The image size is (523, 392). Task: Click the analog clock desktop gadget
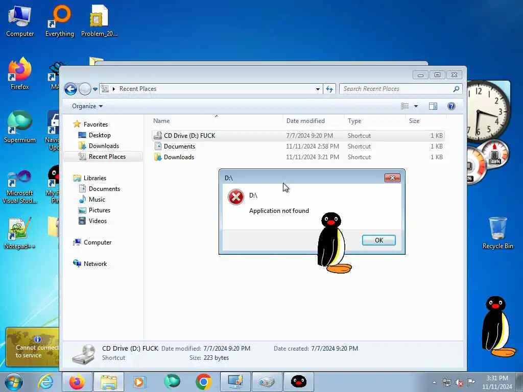(x=488, y=111)
